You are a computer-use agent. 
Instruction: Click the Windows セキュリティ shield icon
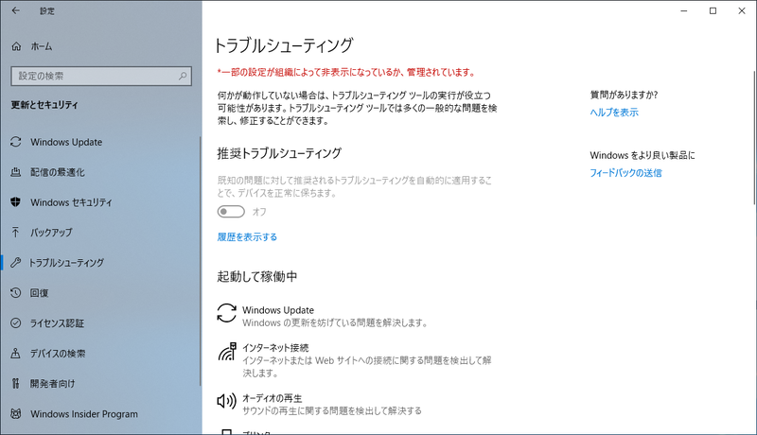pos(16,202)
